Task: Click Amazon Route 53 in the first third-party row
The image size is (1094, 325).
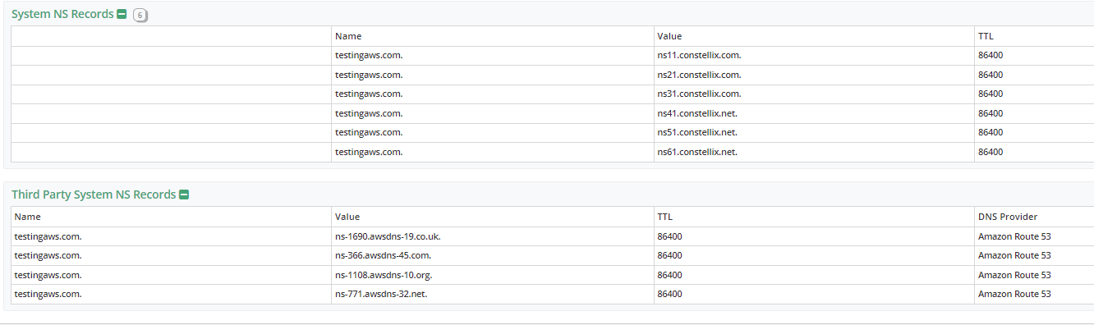Action: coord(1014,236)
